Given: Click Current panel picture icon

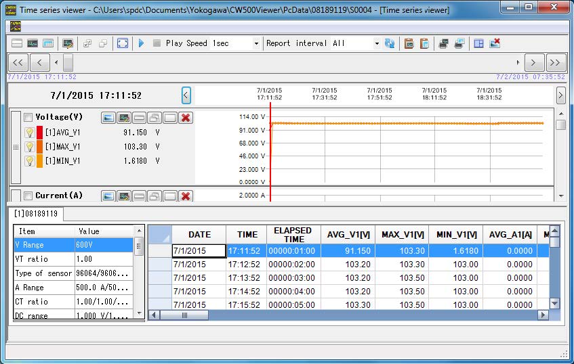Looking at the screenshot, I should click(x=108, y=196).
